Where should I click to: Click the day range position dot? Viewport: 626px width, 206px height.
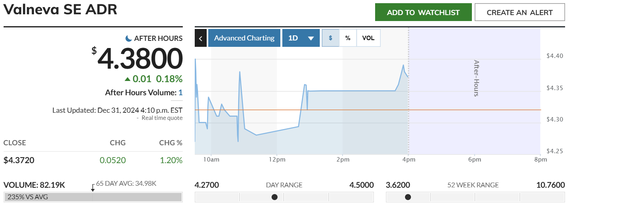tap(274, 197)
